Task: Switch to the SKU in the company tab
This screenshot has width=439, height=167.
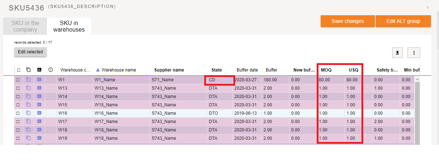Action: (25, 27)
